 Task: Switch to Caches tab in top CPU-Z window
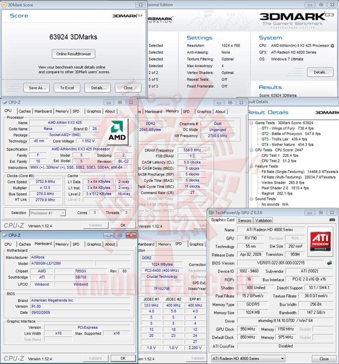24,111
